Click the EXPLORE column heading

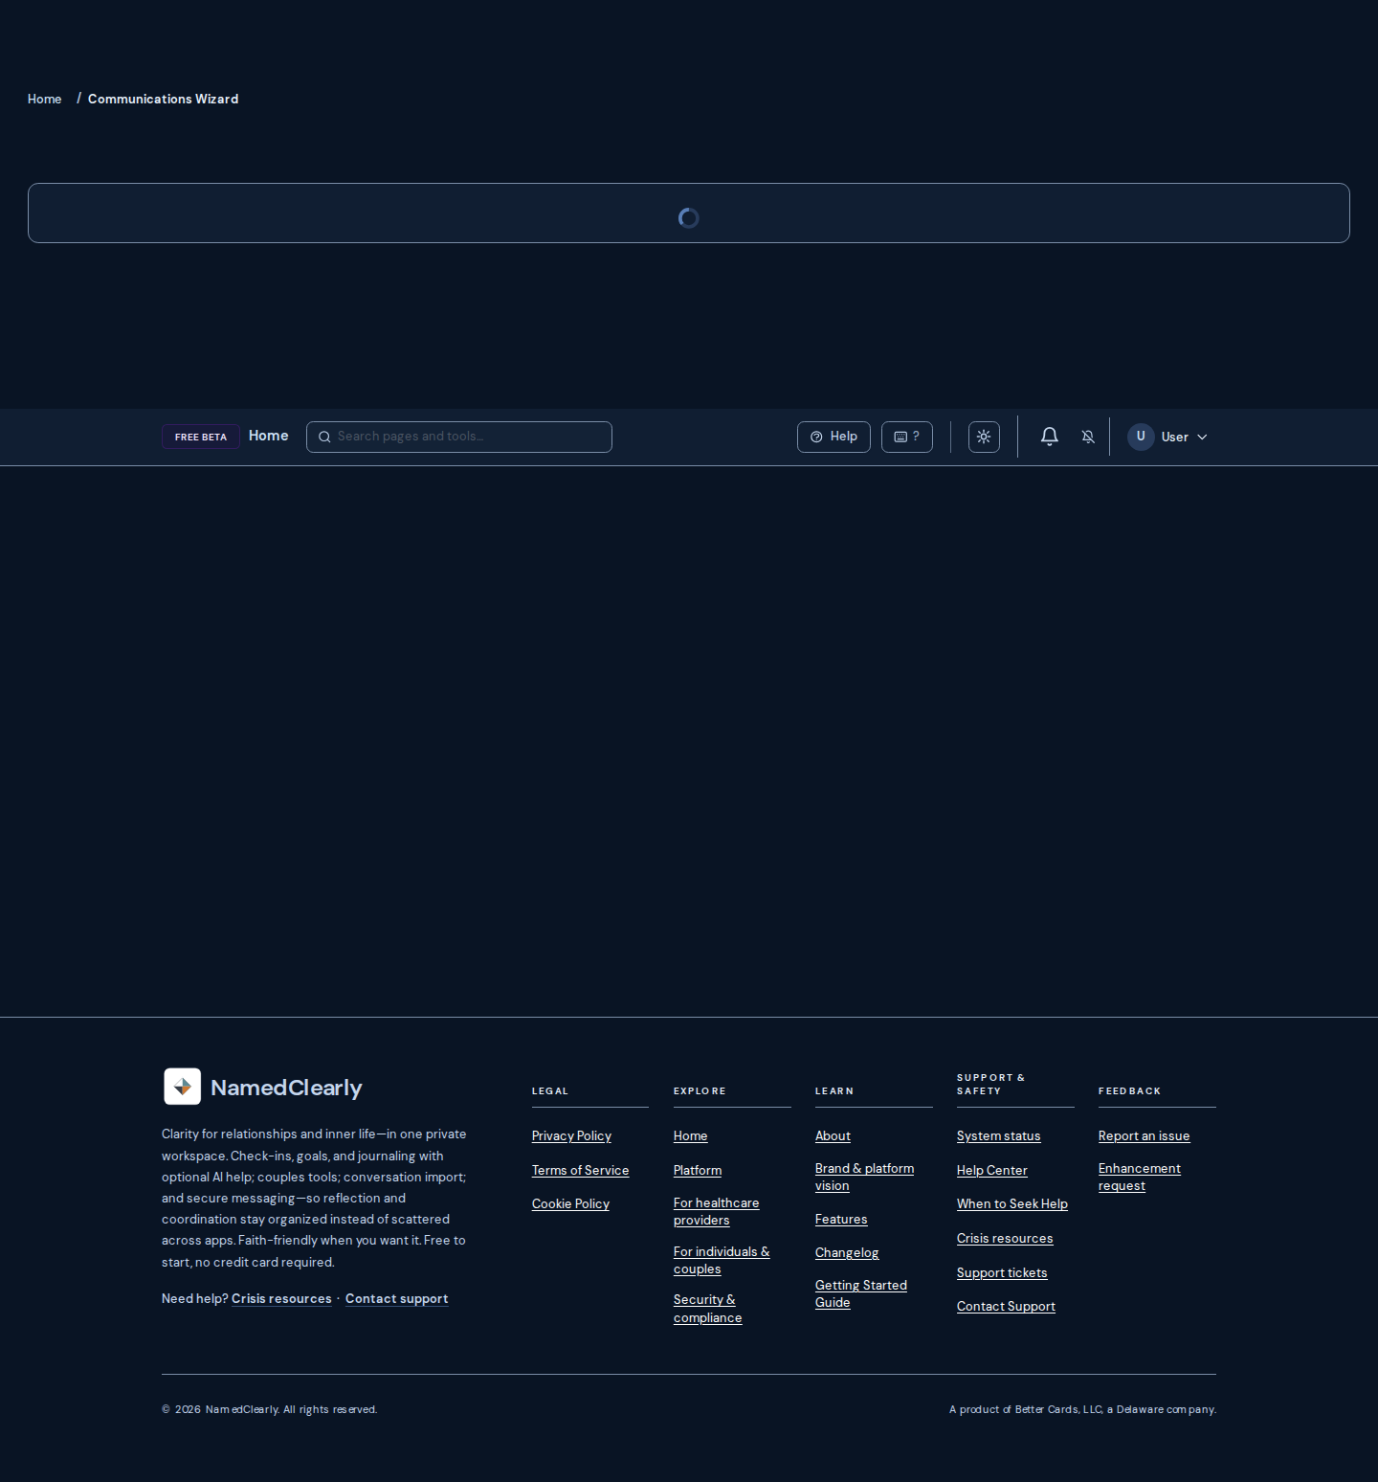click(x=700, y=1090)
